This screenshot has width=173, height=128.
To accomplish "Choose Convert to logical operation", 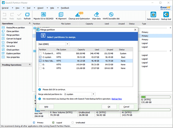I will [x=14, y=39].
